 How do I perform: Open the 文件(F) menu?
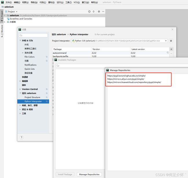(9, 2)
